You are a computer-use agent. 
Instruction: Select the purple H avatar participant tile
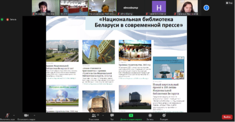(159, 7)
